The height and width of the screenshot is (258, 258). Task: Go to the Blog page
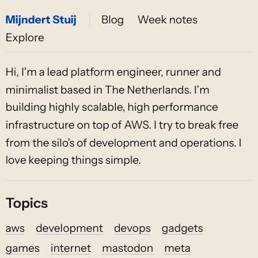(113, 20)
